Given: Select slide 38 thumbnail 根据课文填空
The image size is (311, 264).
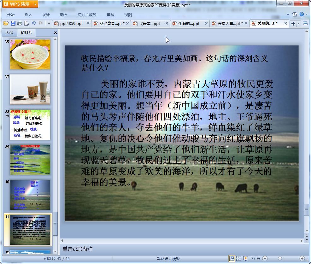Looking at the screenshot, I should 30,125.
